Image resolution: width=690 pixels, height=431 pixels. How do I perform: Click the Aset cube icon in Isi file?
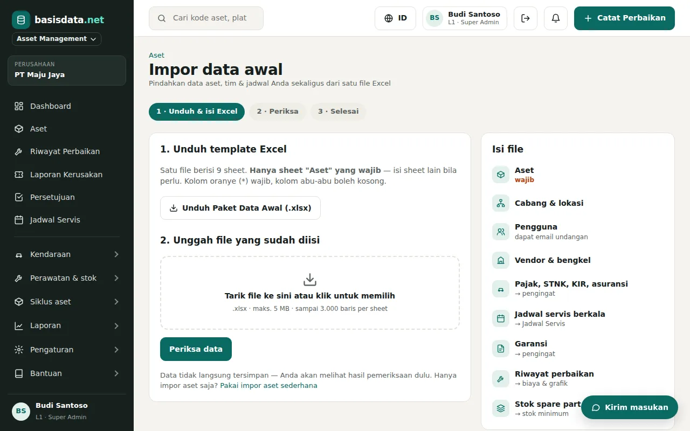tap(501, 175)
